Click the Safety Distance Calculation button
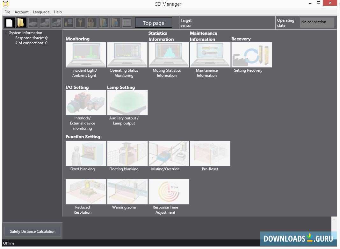 pos(33,231)
